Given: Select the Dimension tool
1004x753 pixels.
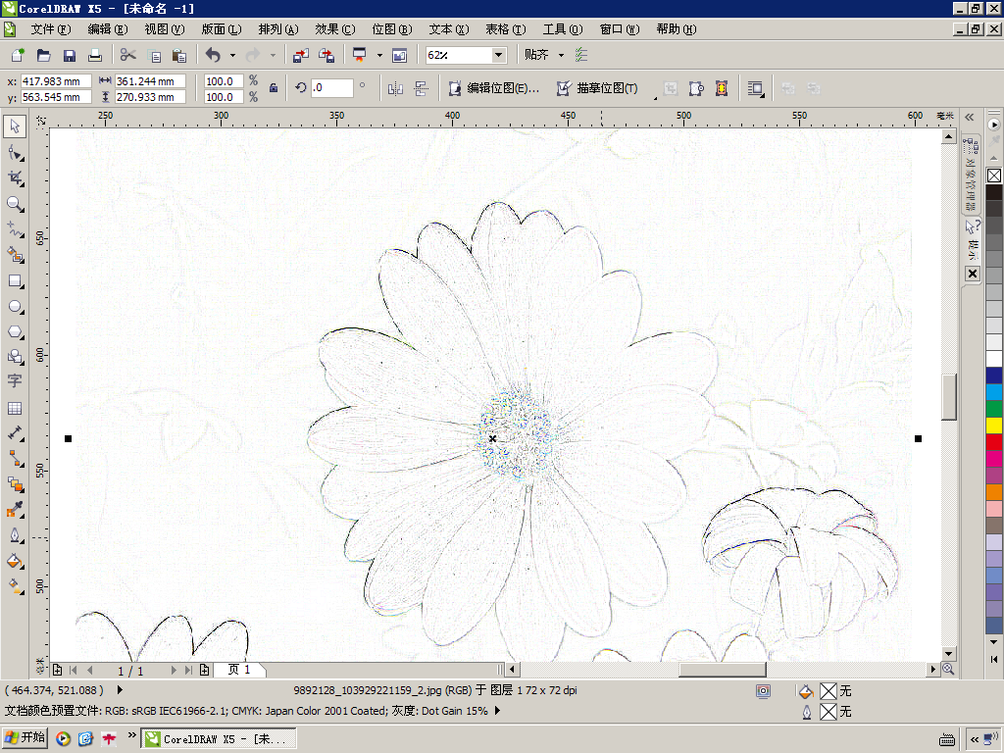Looking at the screenshot, I should (x=15, y=433).
